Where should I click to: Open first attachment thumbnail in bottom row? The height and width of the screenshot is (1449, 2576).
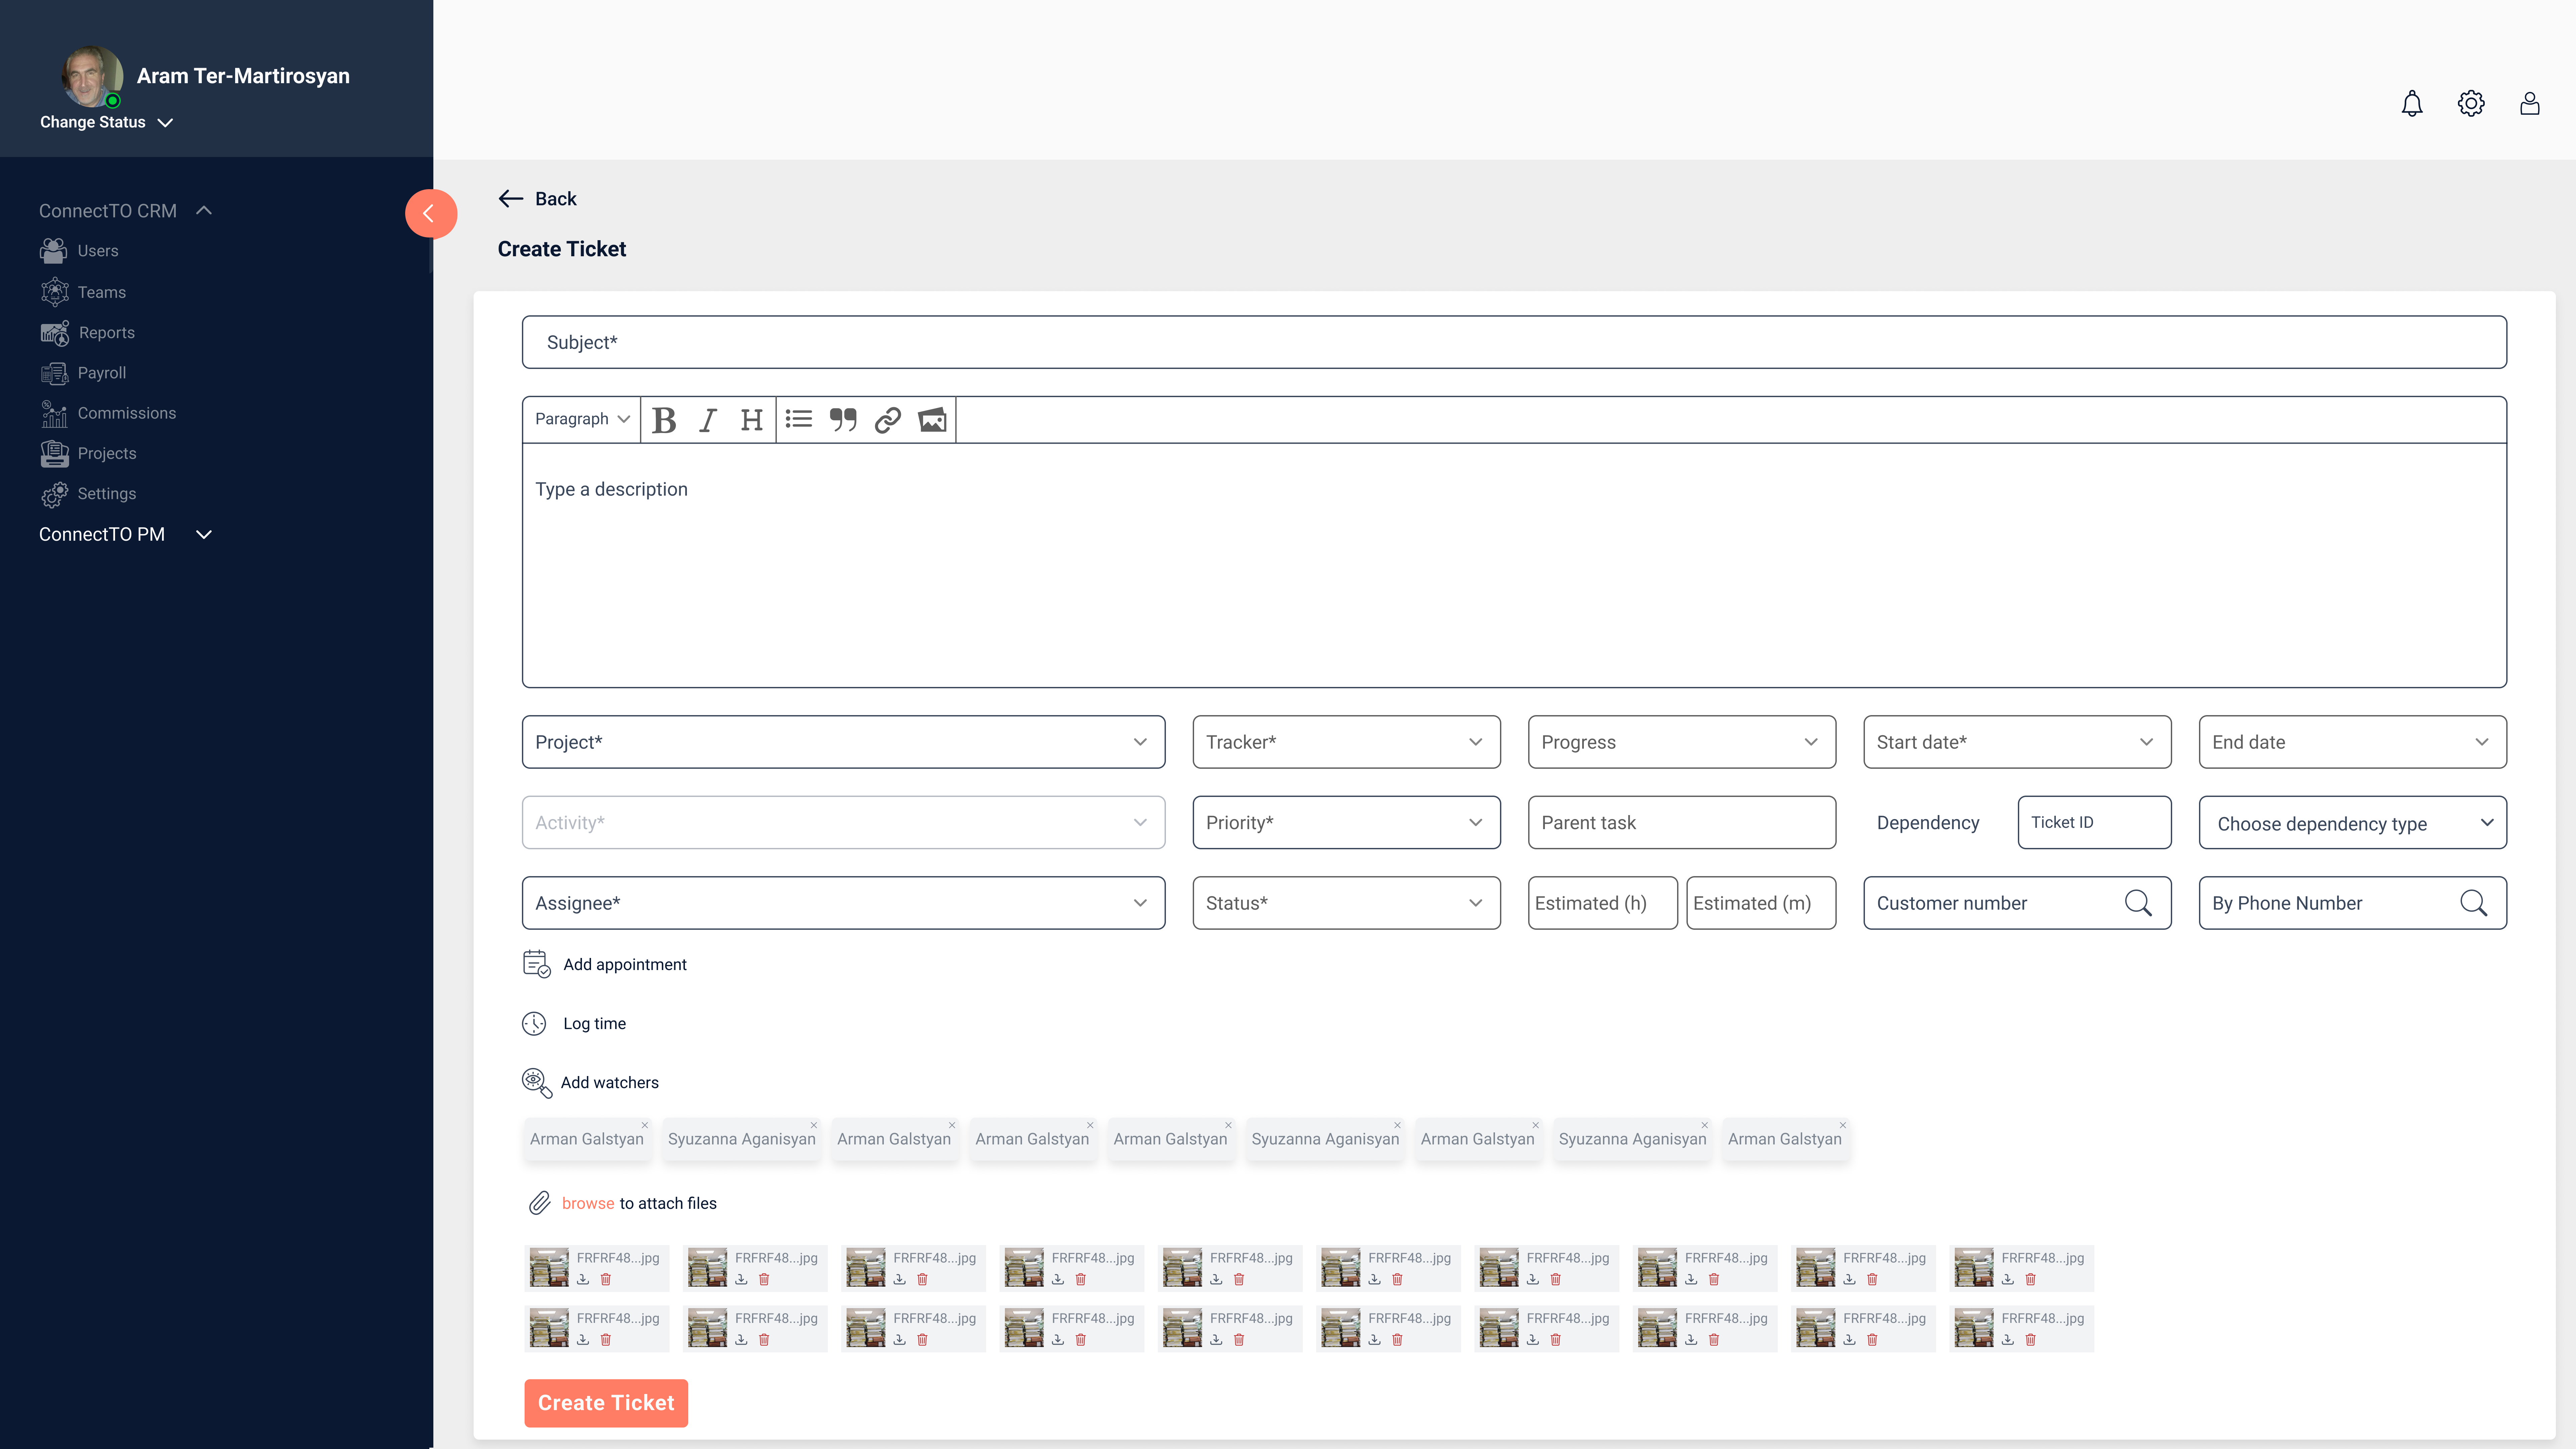549,1328
